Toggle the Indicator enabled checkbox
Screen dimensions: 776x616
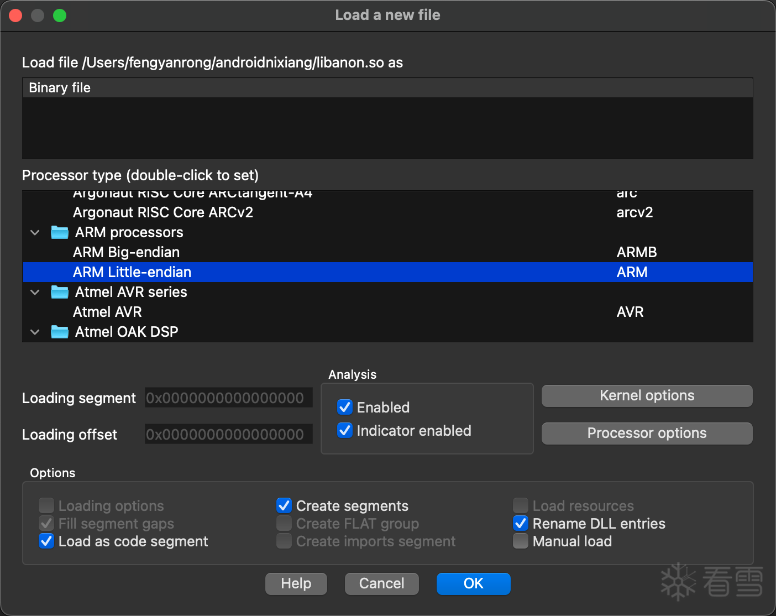(345, 431)
